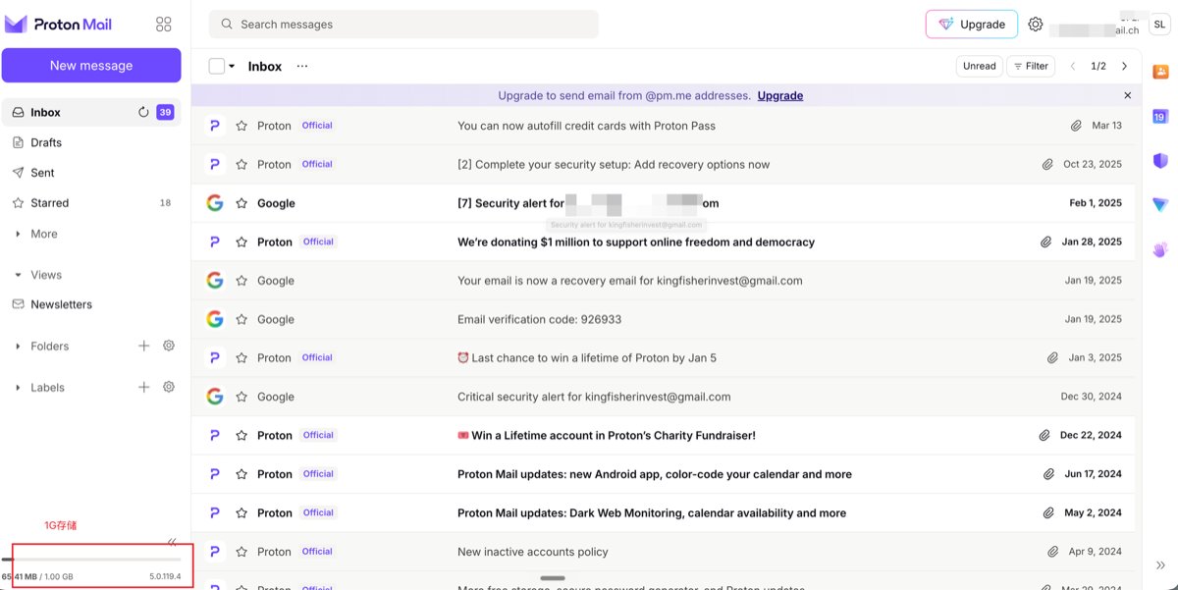
Task: Open the Proton security shield panel
Action: click(x=1160, y=160)
